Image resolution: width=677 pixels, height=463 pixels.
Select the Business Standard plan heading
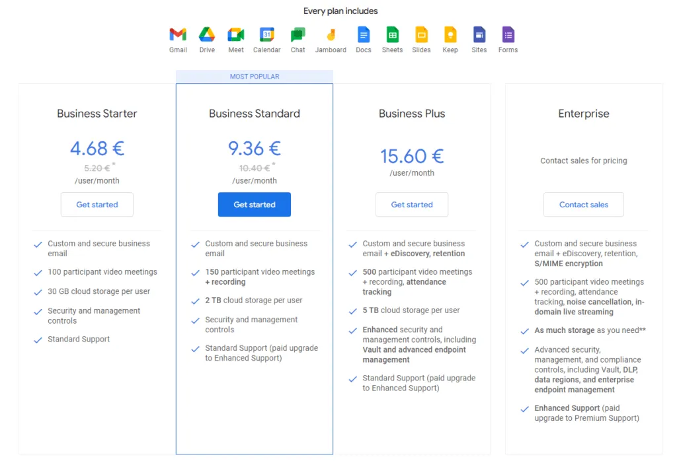(255, 114)
